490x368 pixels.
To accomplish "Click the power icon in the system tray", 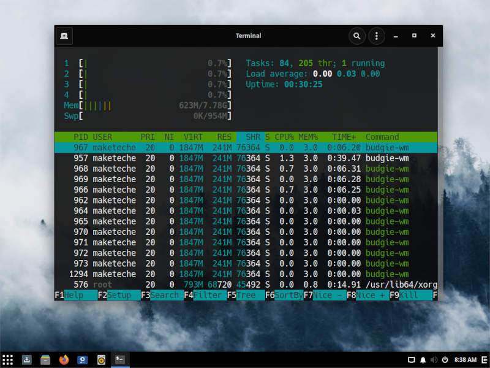I will tap(445, 360).
